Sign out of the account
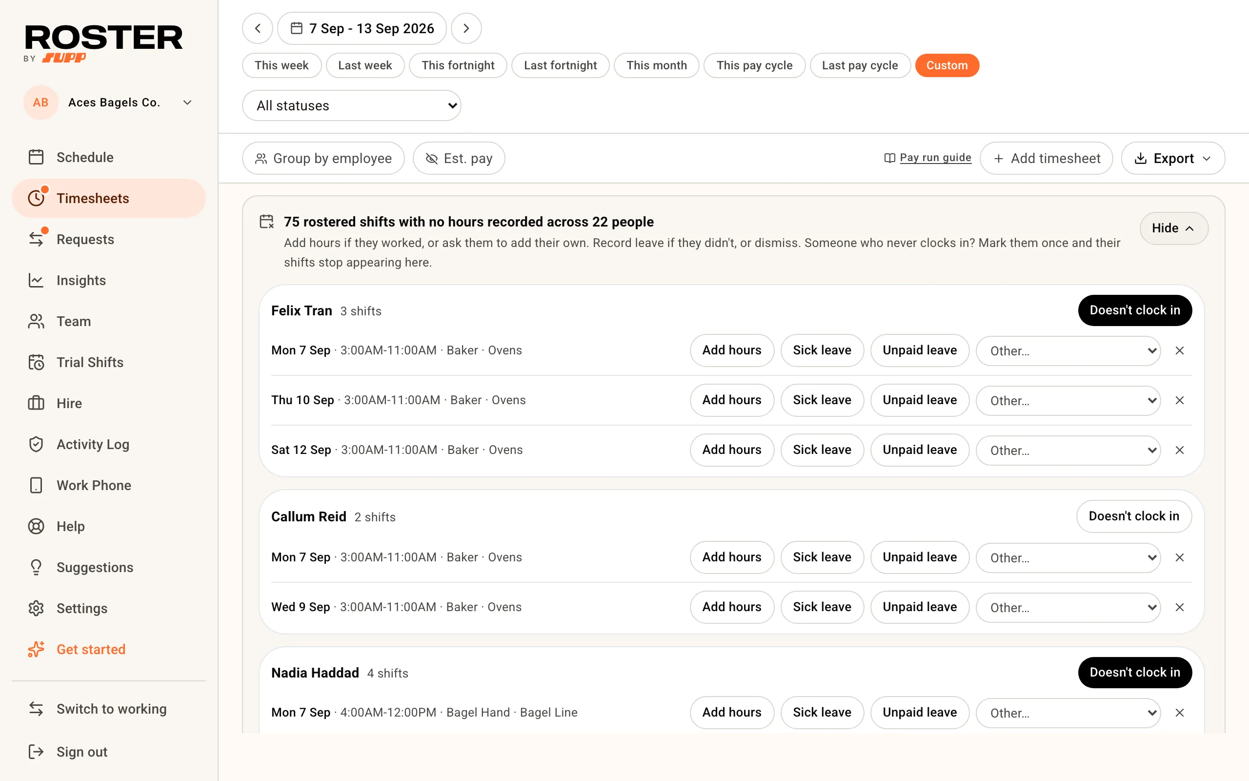The image size is (1249, 781). pyautogui.click(x=109, y=752)
